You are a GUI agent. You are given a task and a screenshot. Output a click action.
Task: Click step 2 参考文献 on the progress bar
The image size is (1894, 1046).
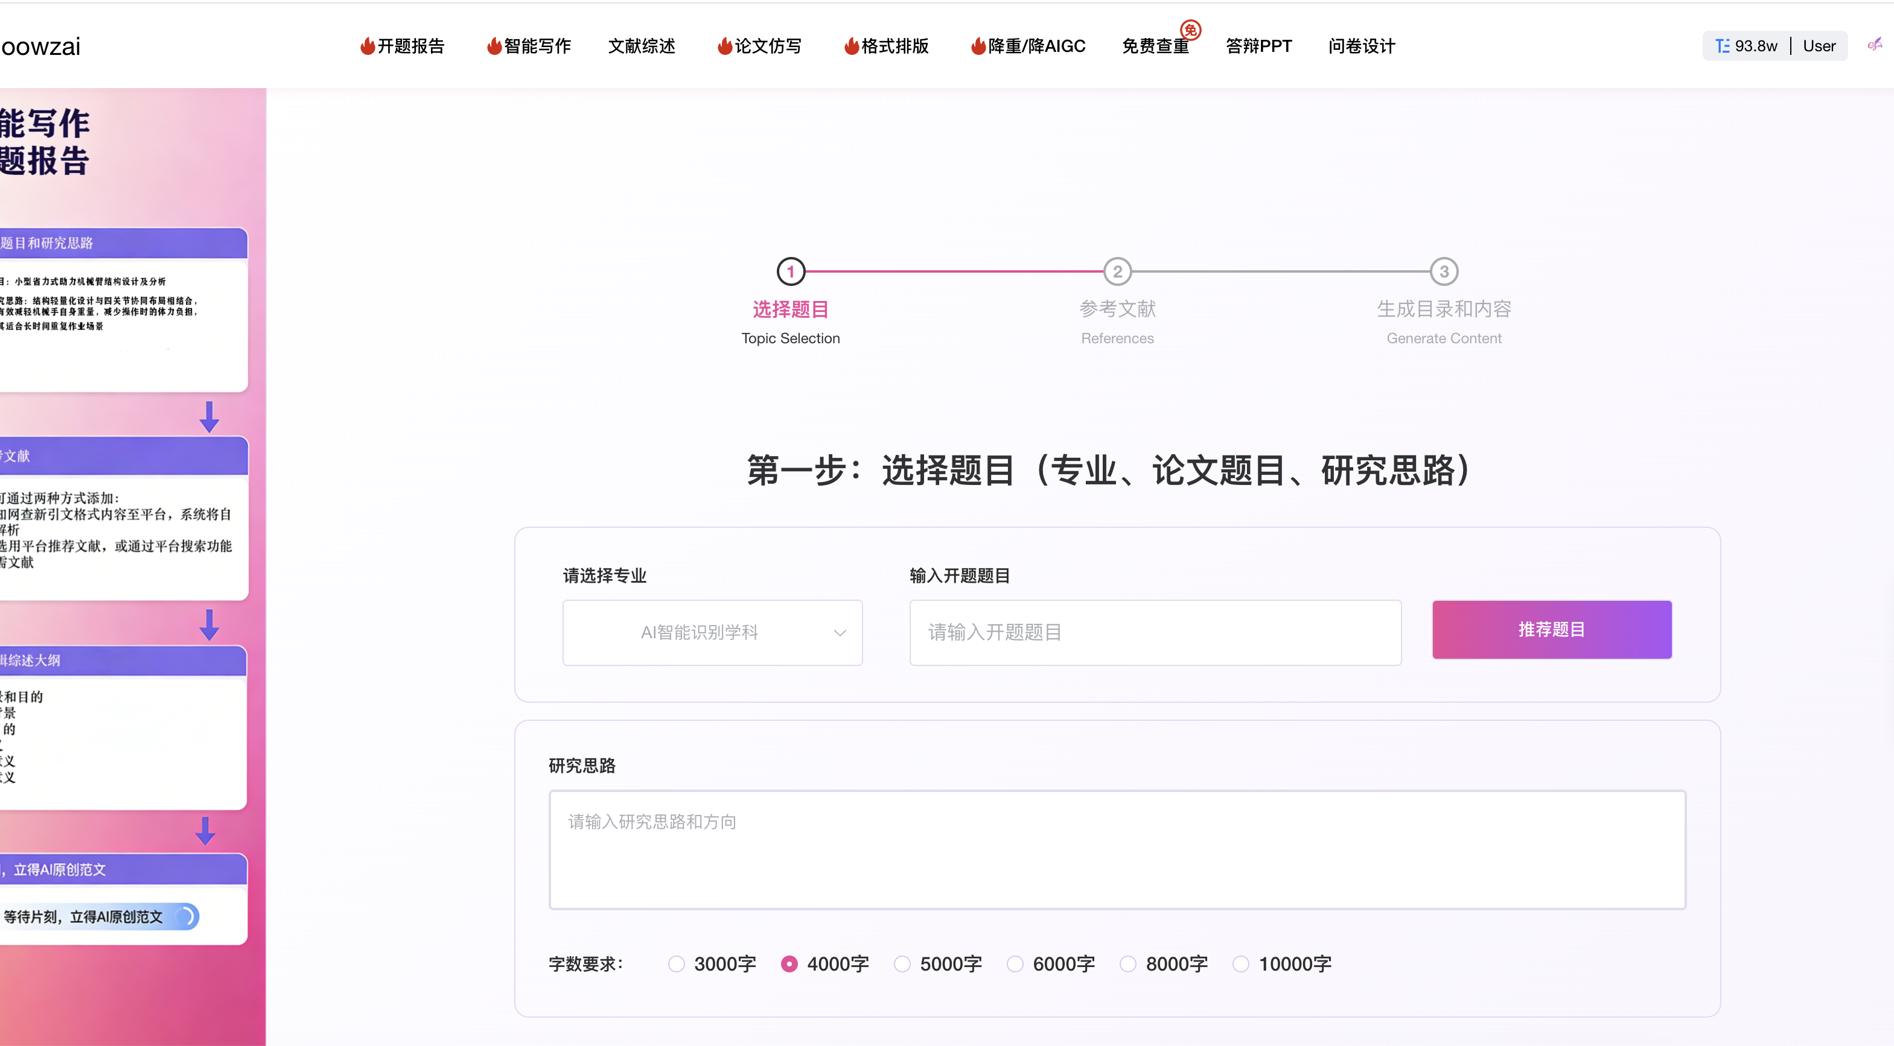[x=1118, y=271]
